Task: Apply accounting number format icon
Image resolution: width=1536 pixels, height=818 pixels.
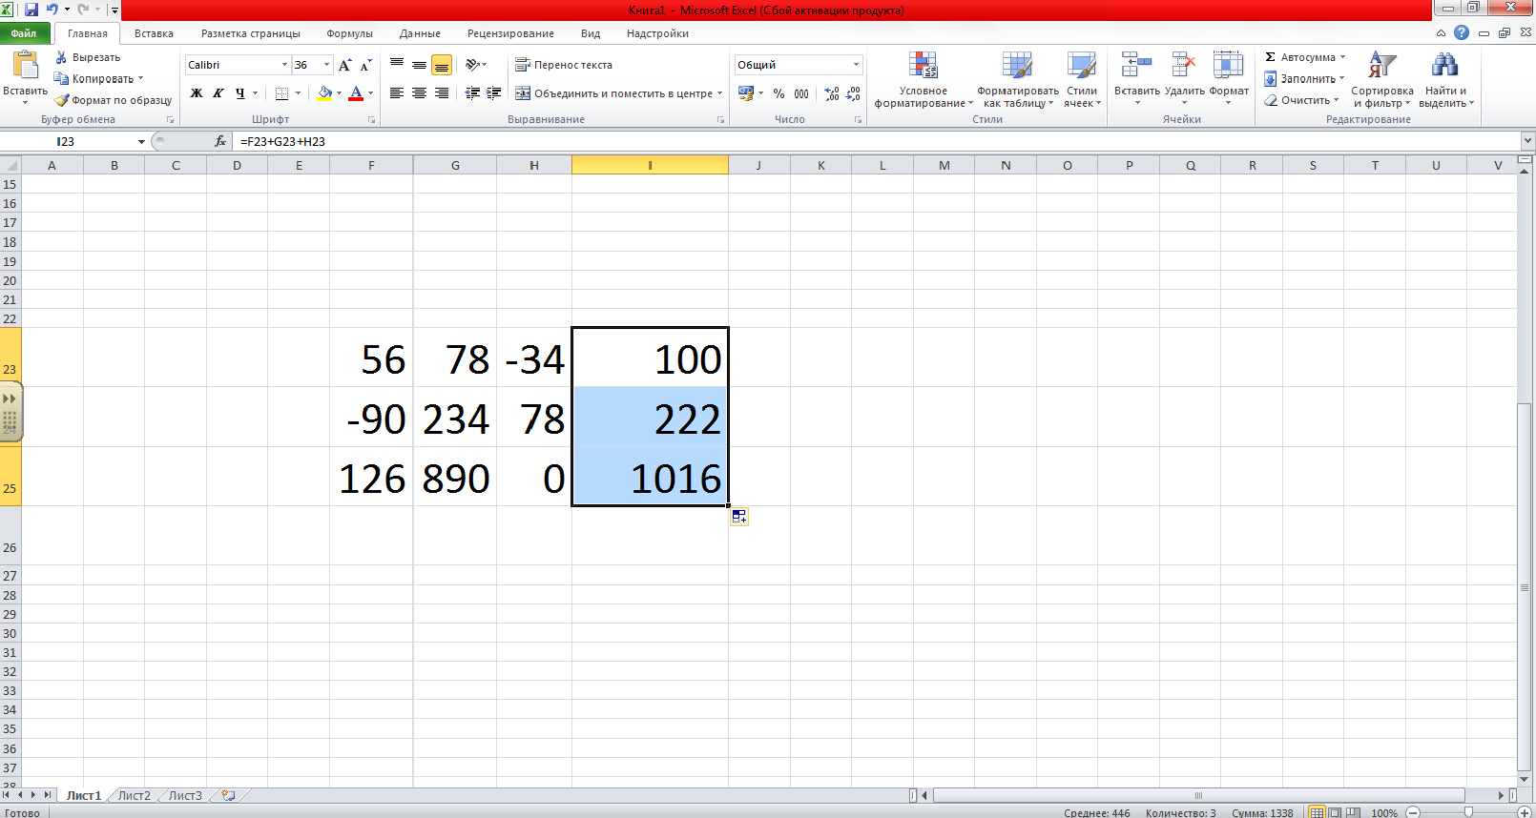Action: point(746,93)
